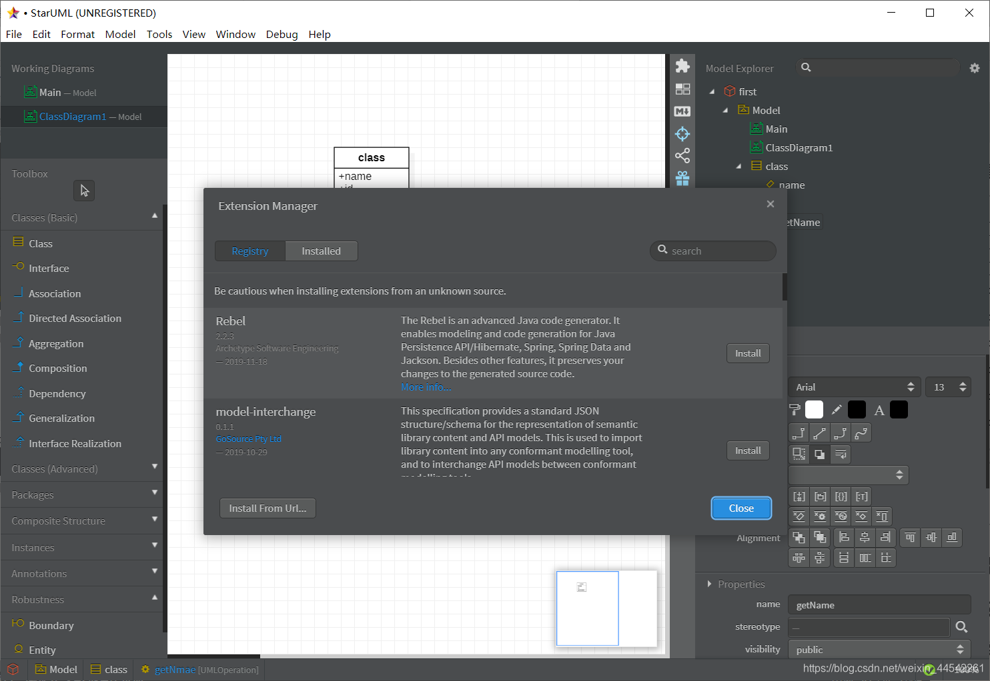Click the crosshair icon in the right sidebar
Image resolution: width=990 pixels, height=681 pixels.
[682, 134]
